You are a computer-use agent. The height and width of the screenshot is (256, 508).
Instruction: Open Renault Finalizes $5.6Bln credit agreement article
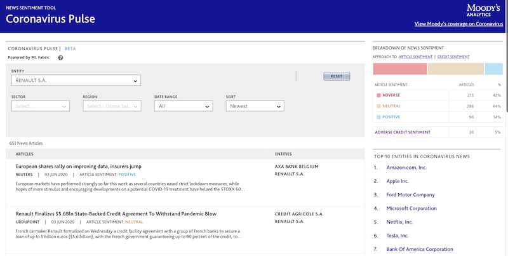click(116, 214)
